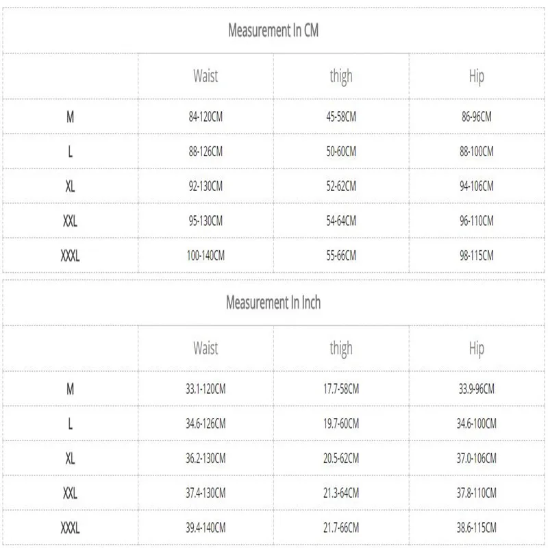Click the 98-115CM hip cell
548x548 pixels.
click(x=477, y=256)
